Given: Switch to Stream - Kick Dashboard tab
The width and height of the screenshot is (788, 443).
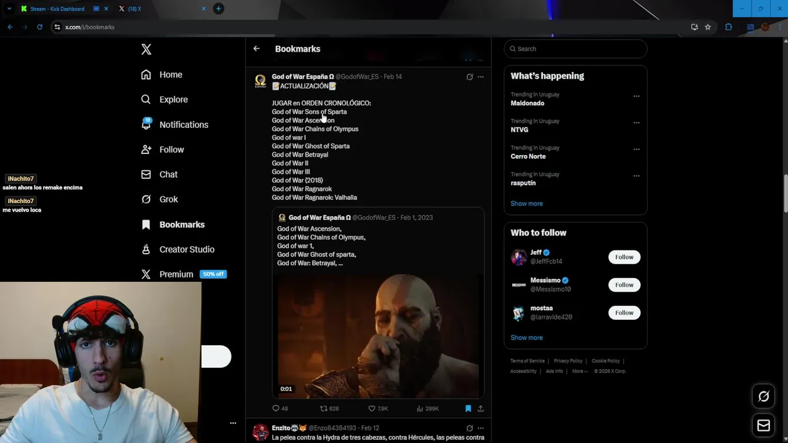Looking at the screenshot, I should [57, 9].
